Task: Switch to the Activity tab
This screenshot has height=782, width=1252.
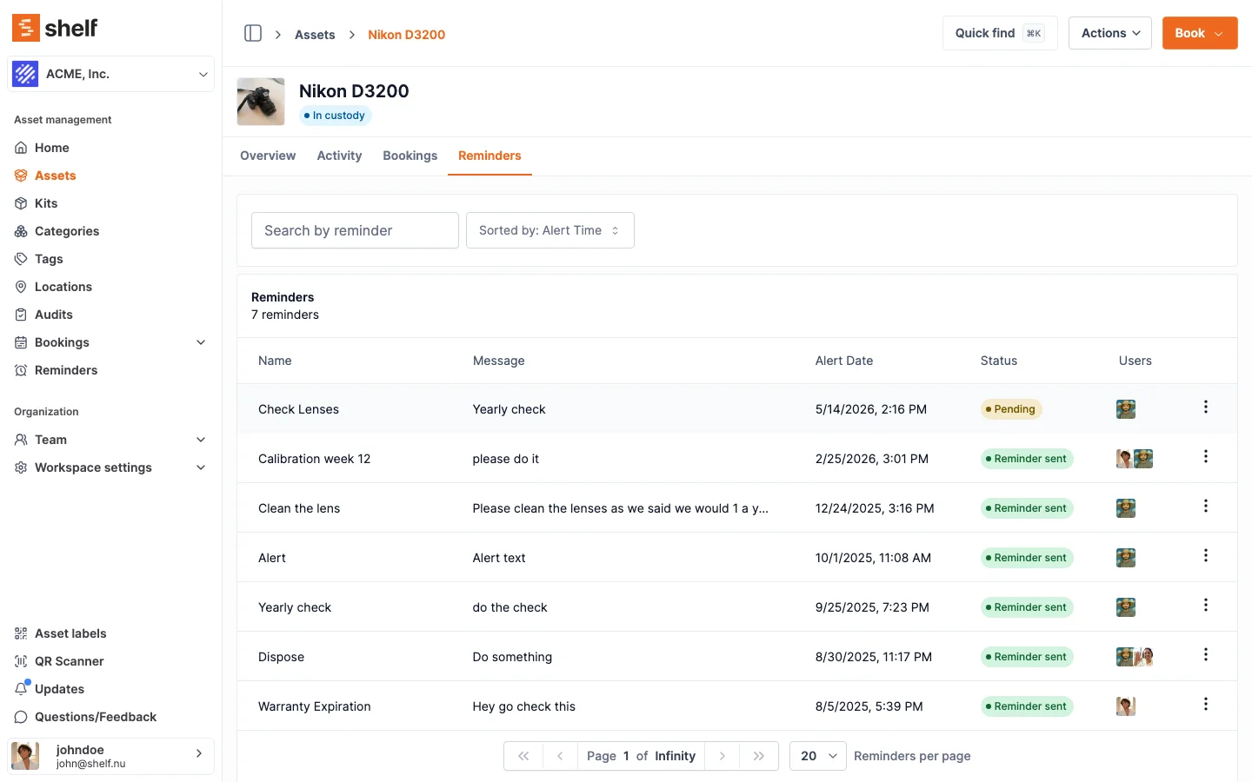Action: pos(339,156)
